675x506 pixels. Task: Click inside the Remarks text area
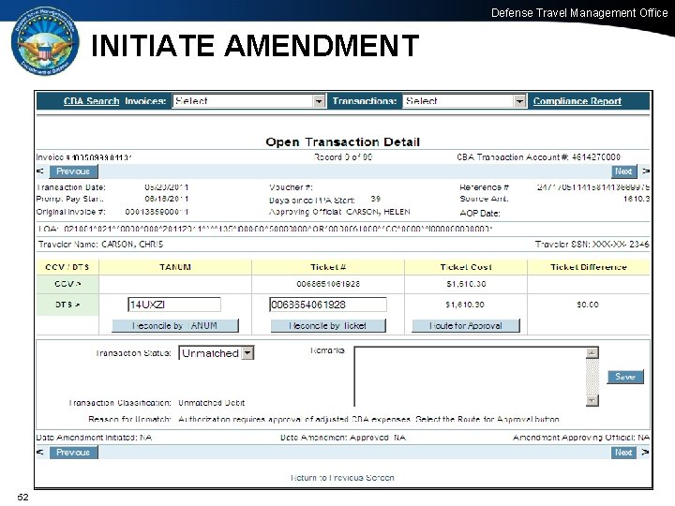(x=470, y=377)
